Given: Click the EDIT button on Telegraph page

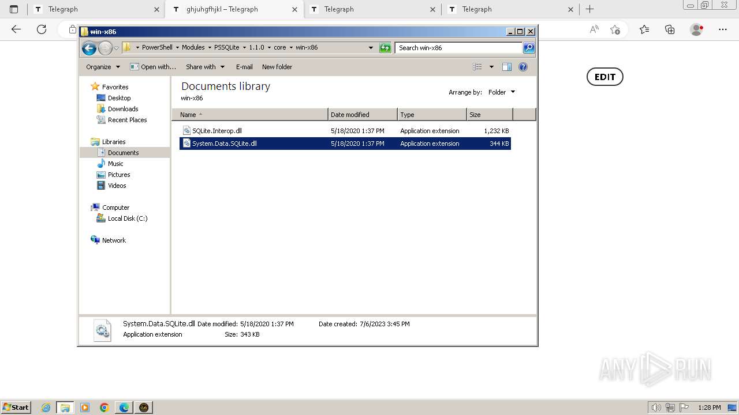Looking at the screenshot, I should 605,77.
